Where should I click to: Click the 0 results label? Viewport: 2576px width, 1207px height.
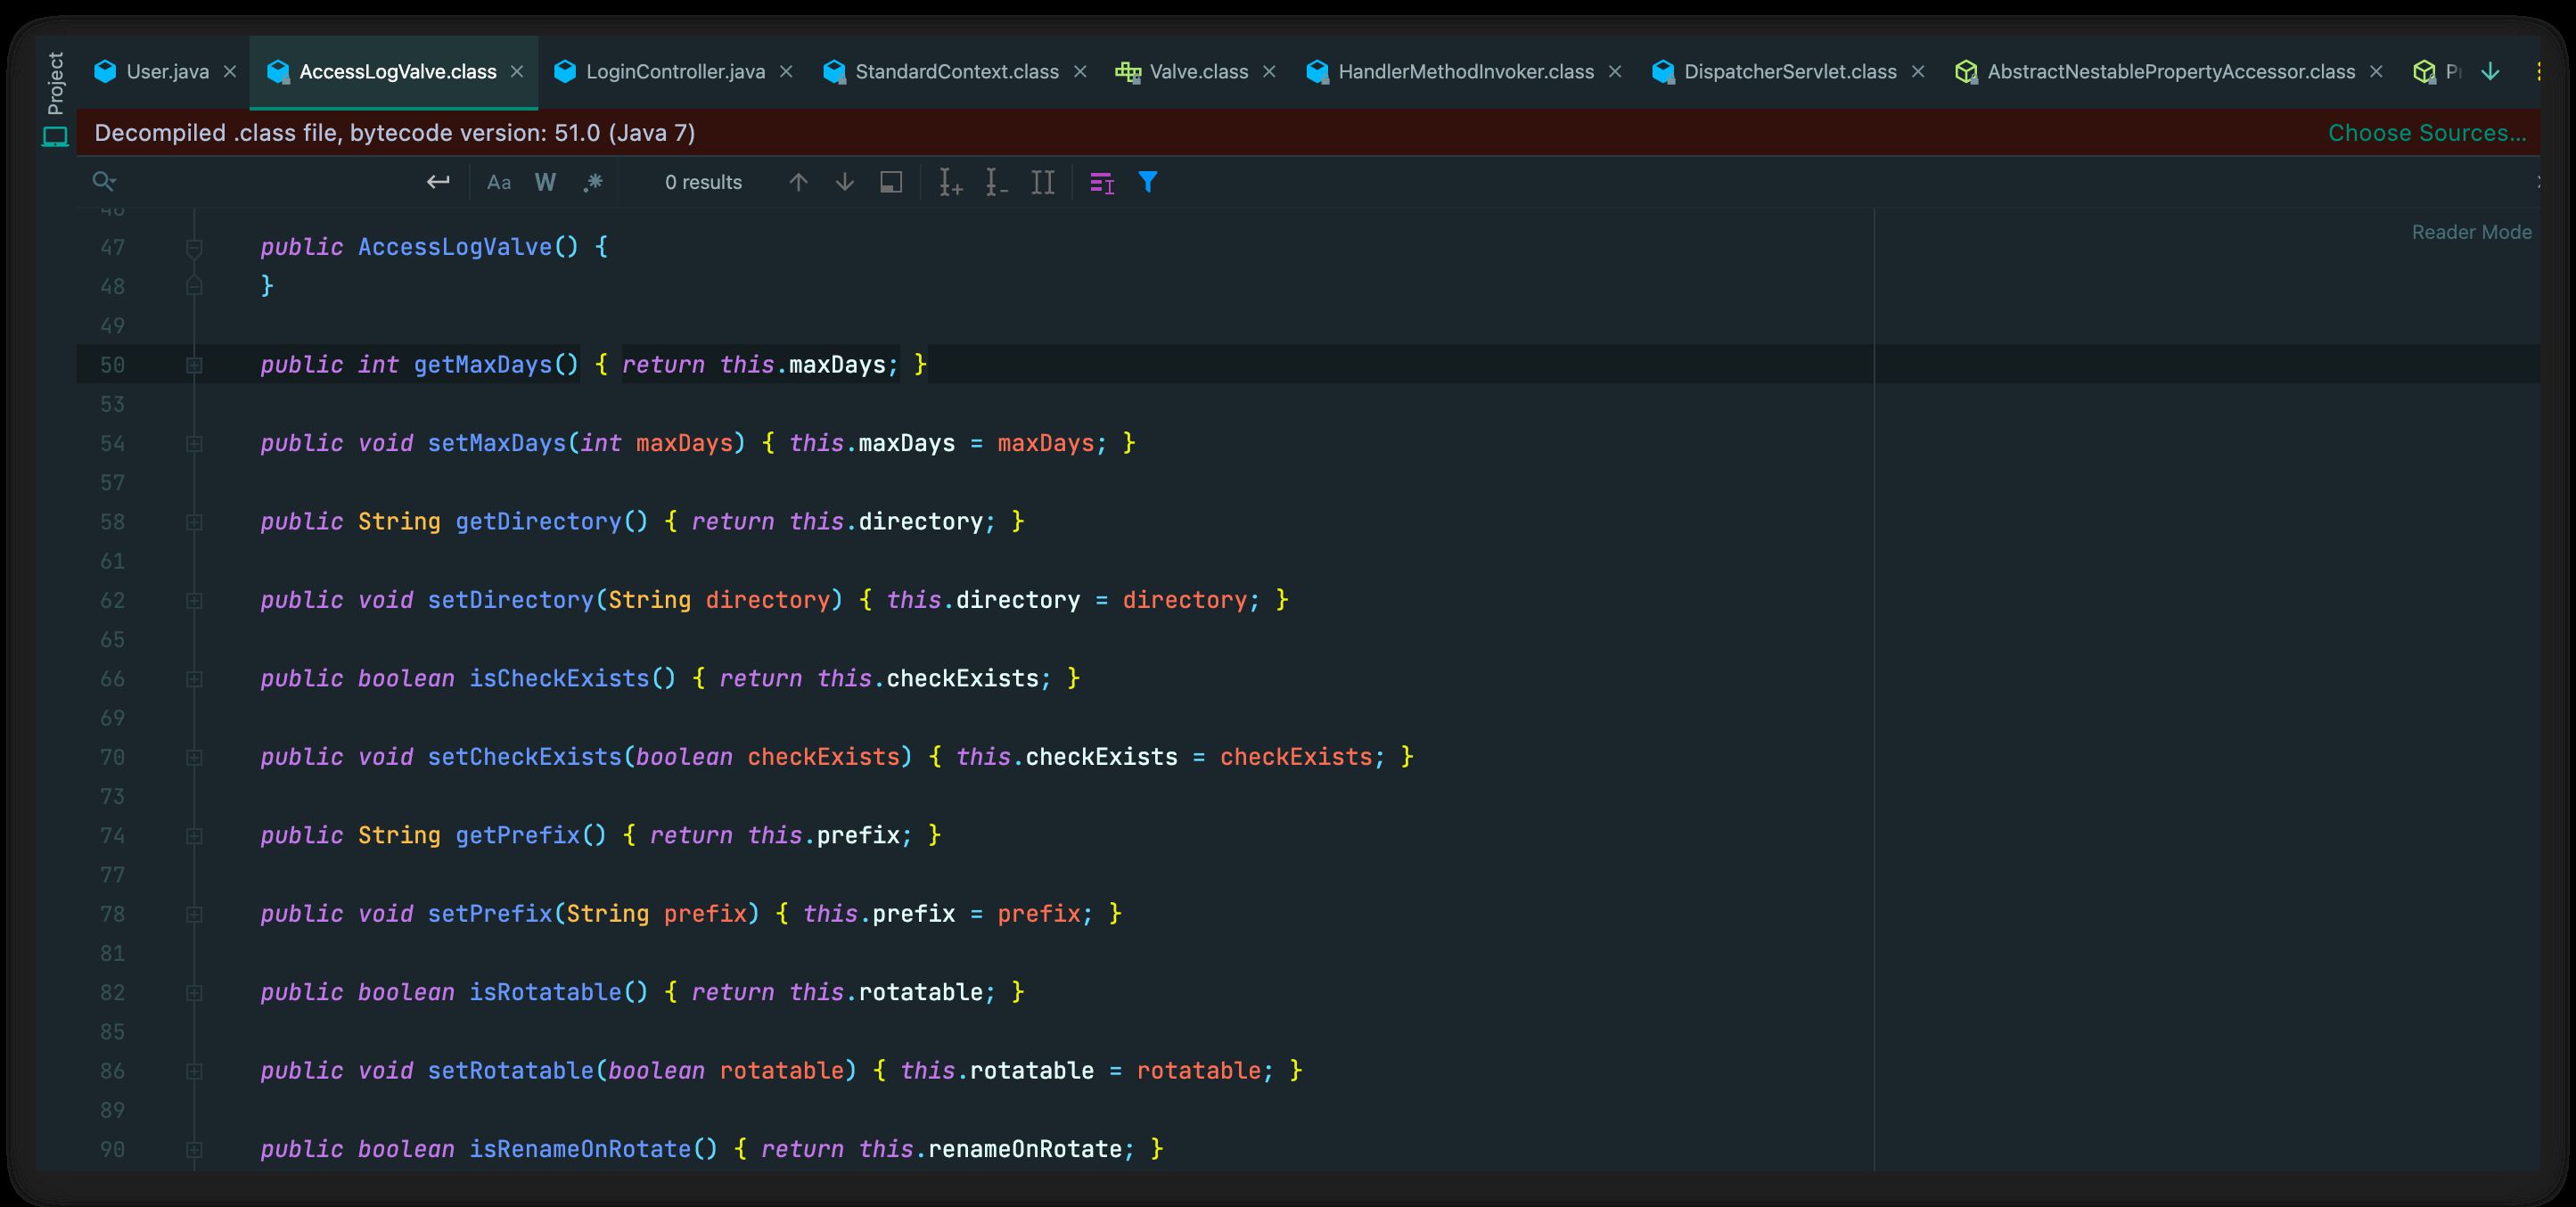pos(703,182)
